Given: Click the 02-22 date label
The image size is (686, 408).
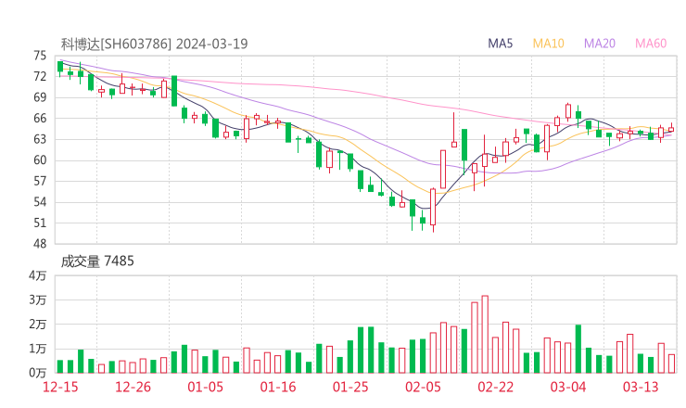Looking at the screenshot, I should 495,387.
